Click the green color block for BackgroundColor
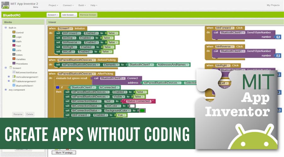This screenshot has width=284, height=157. (142, 111)
